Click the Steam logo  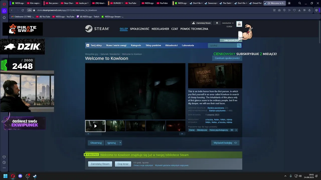pos(97,29)
